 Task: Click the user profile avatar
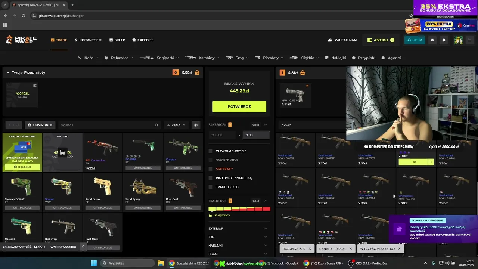click(x=458, y=40)
